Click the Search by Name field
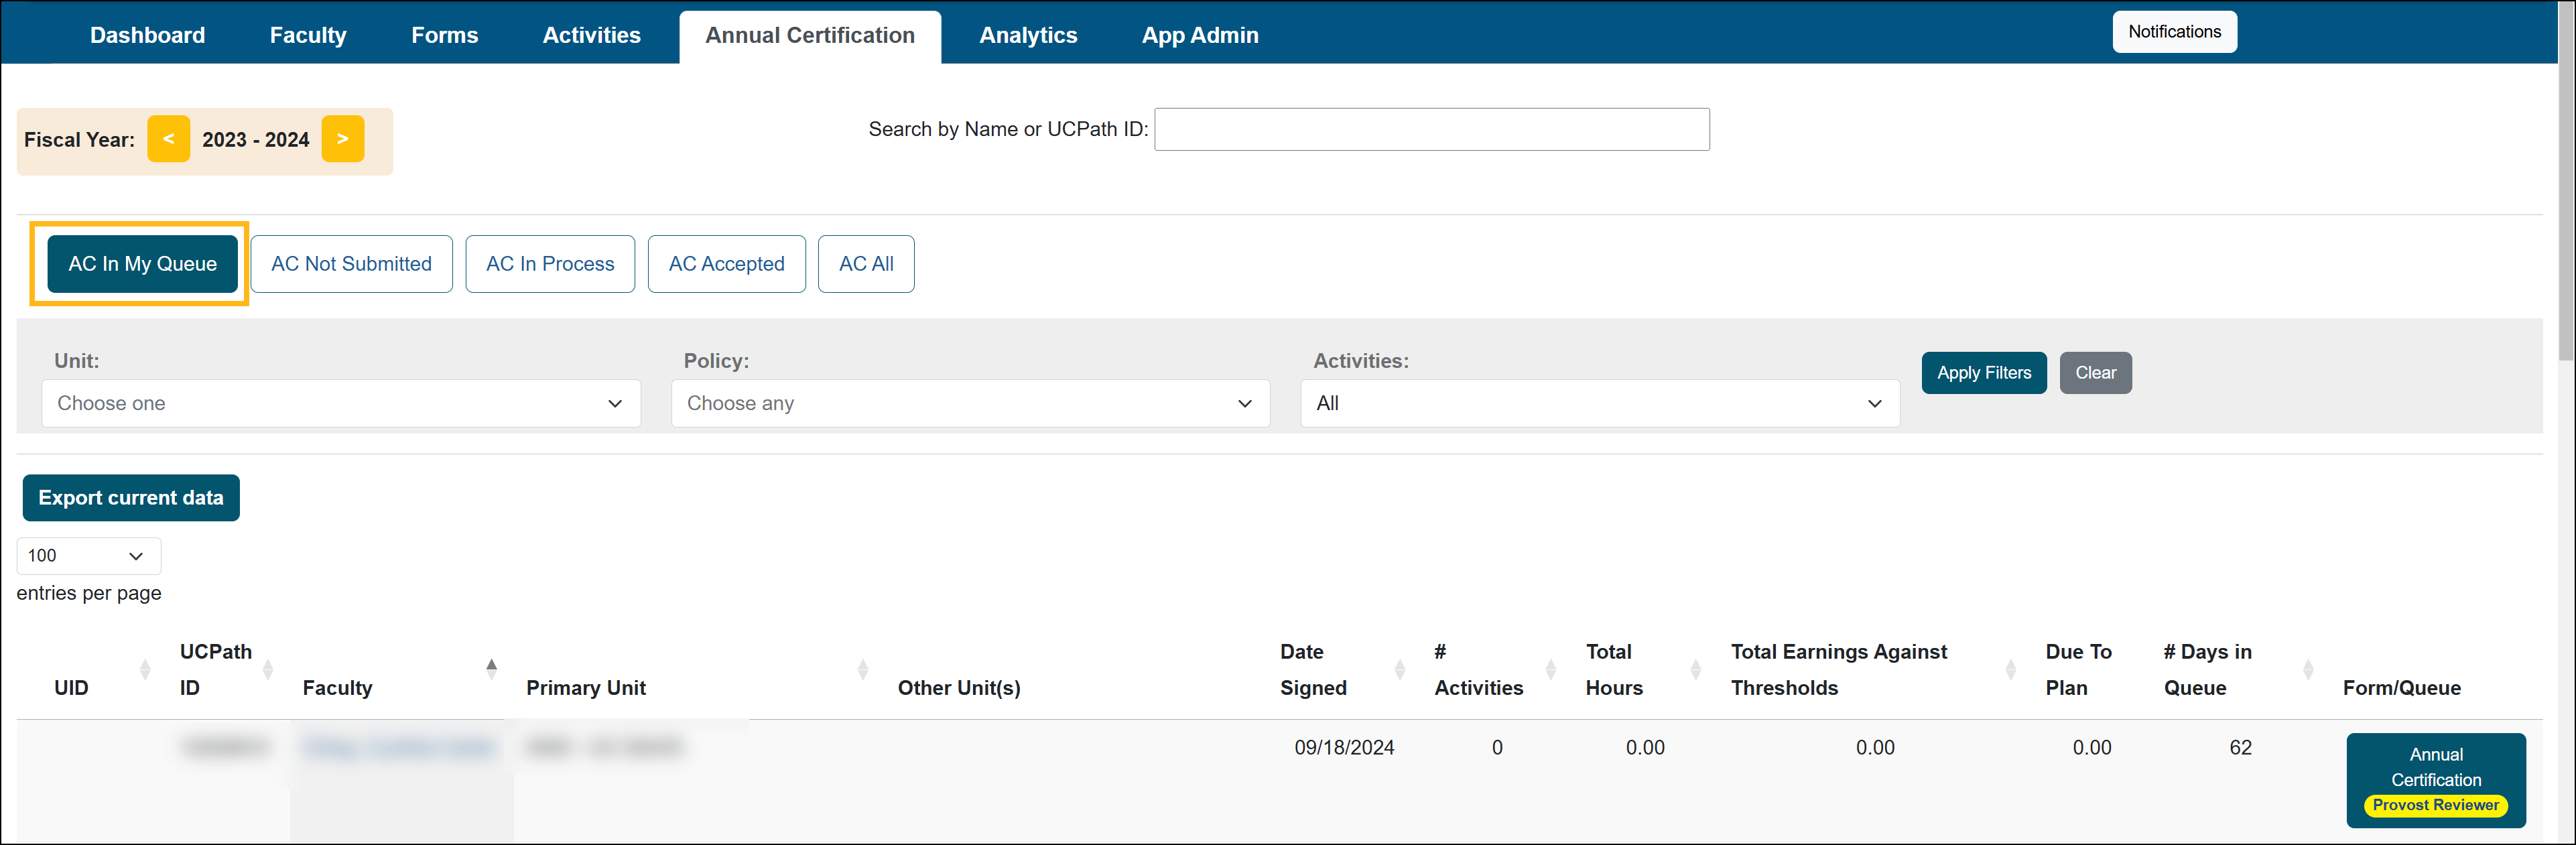The width and height of the screenshot is (2576, 845). coord(1431,130)
